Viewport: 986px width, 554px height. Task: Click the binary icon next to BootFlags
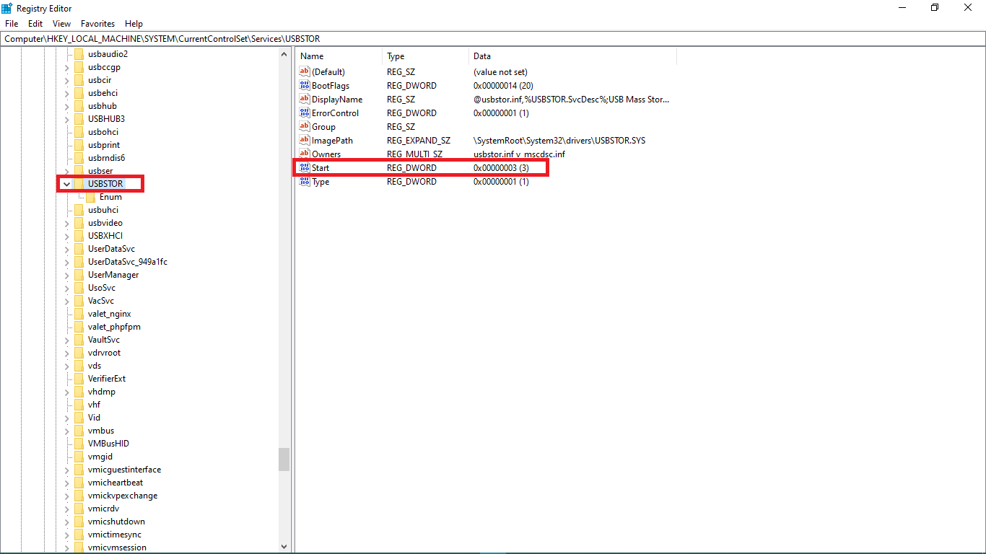click(x=304, y=85)
